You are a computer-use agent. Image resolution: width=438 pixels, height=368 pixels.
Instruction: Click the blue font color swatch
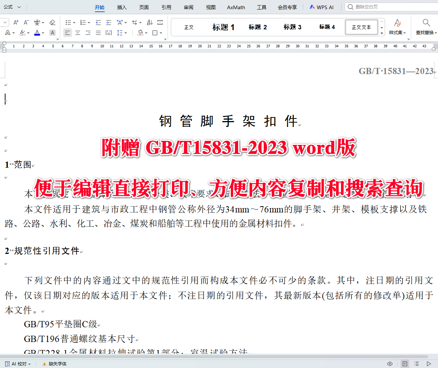[37, 33]
